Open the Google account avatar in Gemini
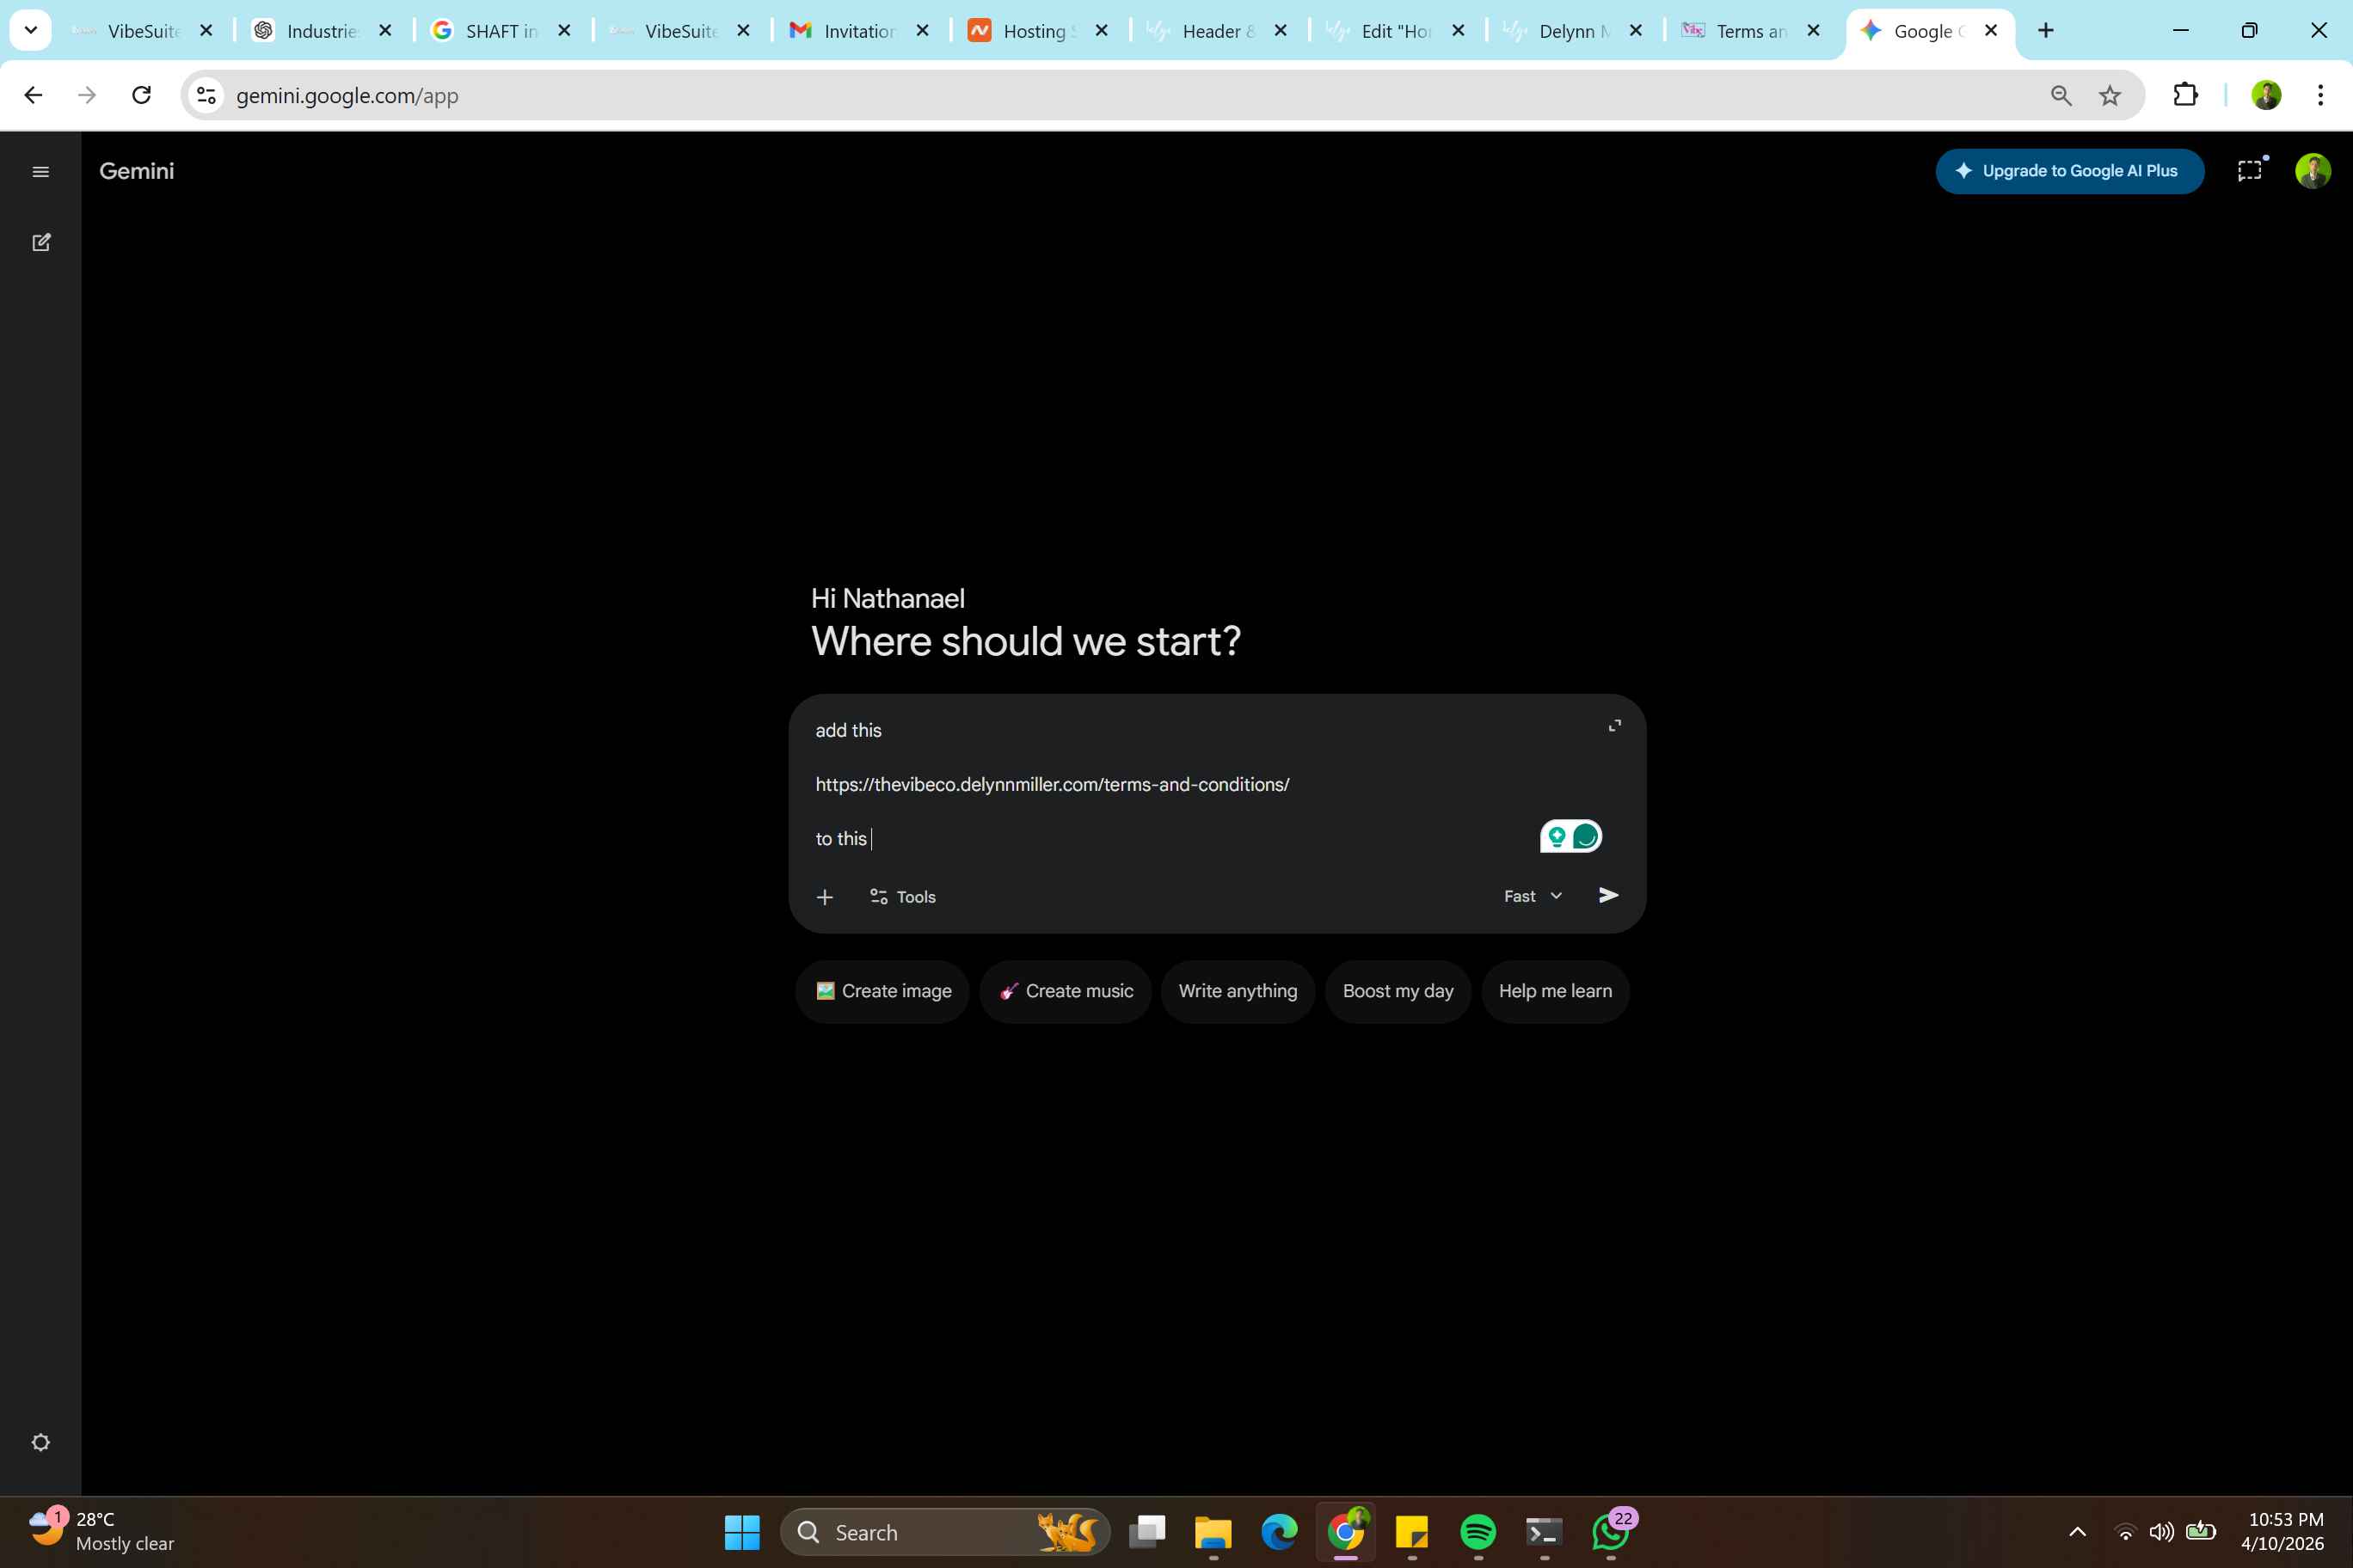This screenshot has width=2353, height=1568. click(x=2313, y=171)
